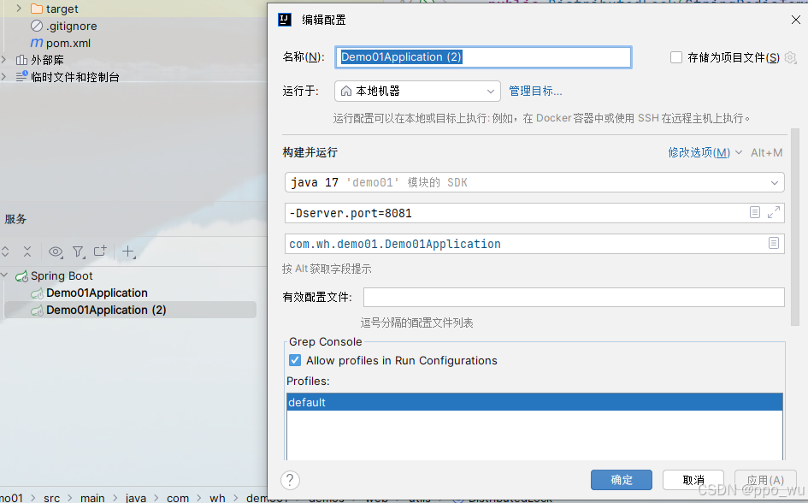The height and width of the screenshot is (503, 808).
Task: Click the 服务 panel title
Action: pyautogui.click(x=15, y=219)
